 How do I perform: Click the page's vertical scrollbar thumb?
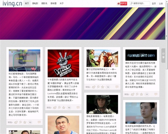click(x=167, y=36)
